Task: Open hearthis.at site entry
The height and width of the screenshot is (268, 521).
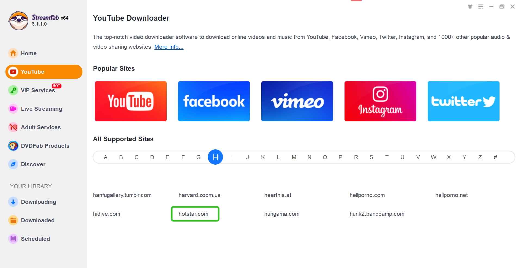Action: coord(278,195)
